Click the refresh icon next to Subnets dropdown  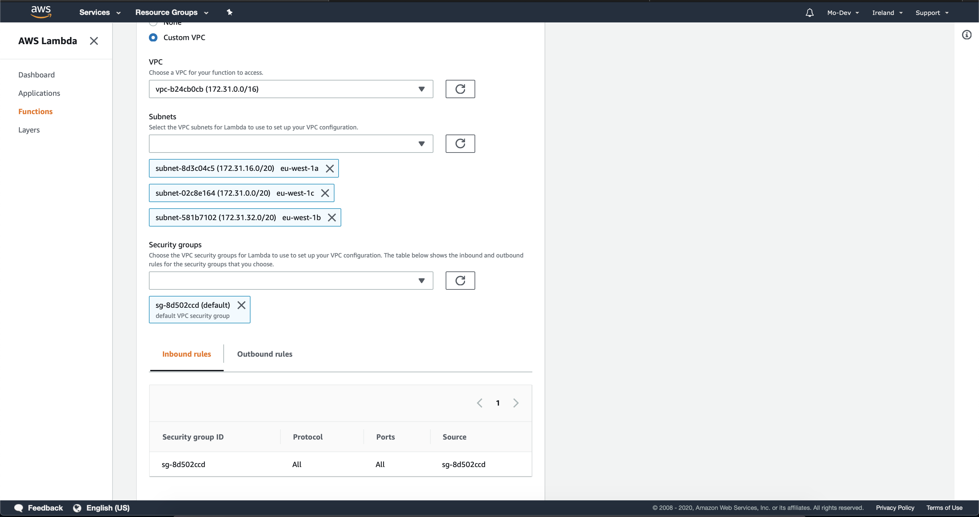pos(460,144)
